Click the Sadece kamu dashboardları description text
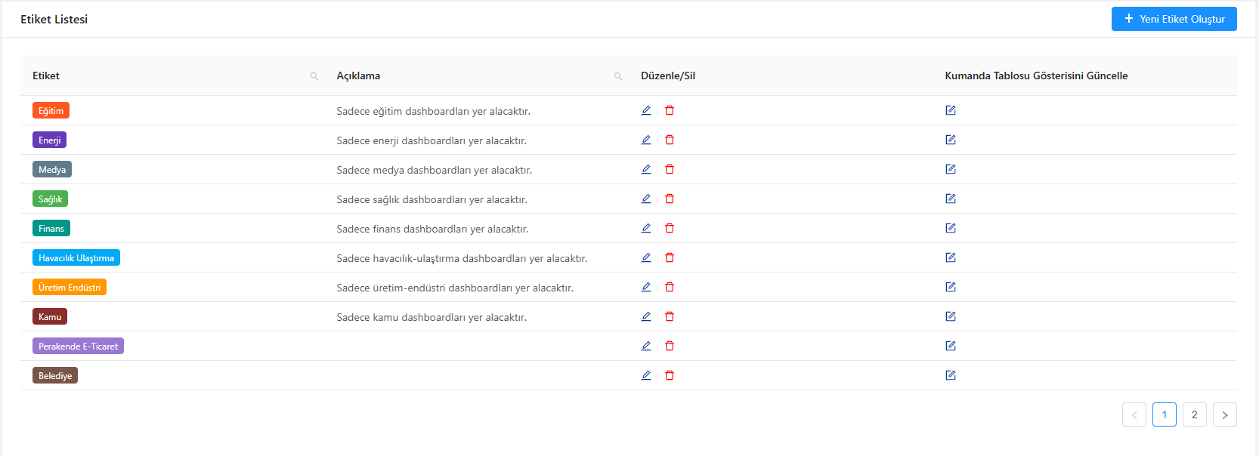Image resolution: width=1259 pixels, height=456 pixels. (432, 317)
